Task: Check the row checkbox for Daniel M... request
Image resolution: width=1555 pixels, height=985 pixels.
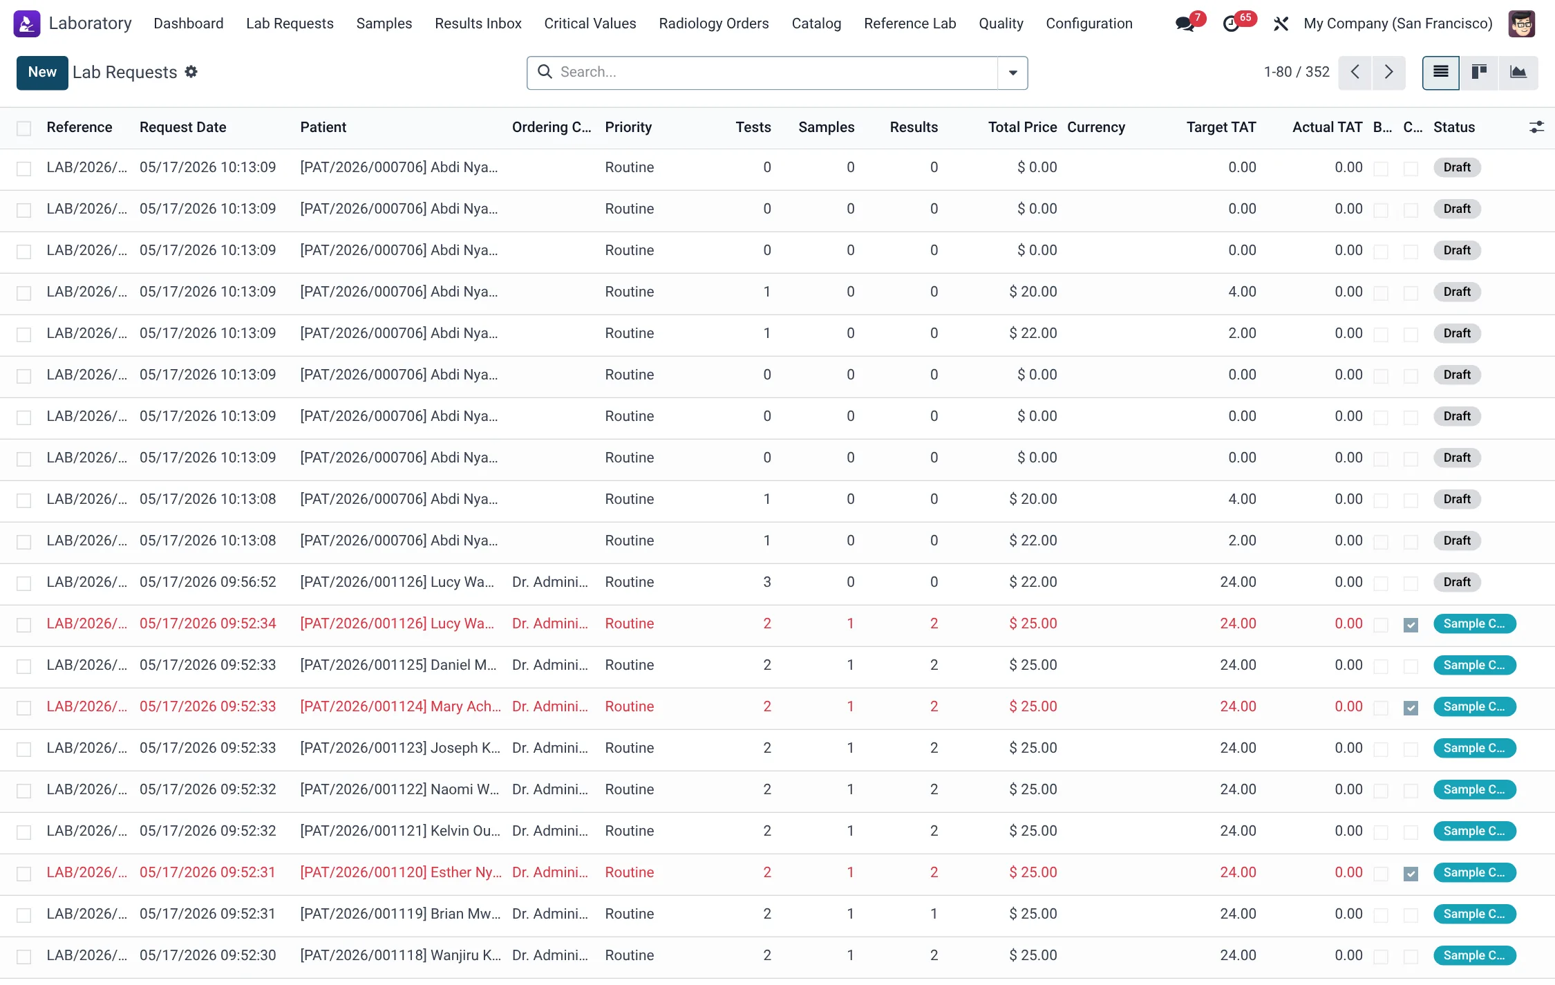Action: (24, 666)
